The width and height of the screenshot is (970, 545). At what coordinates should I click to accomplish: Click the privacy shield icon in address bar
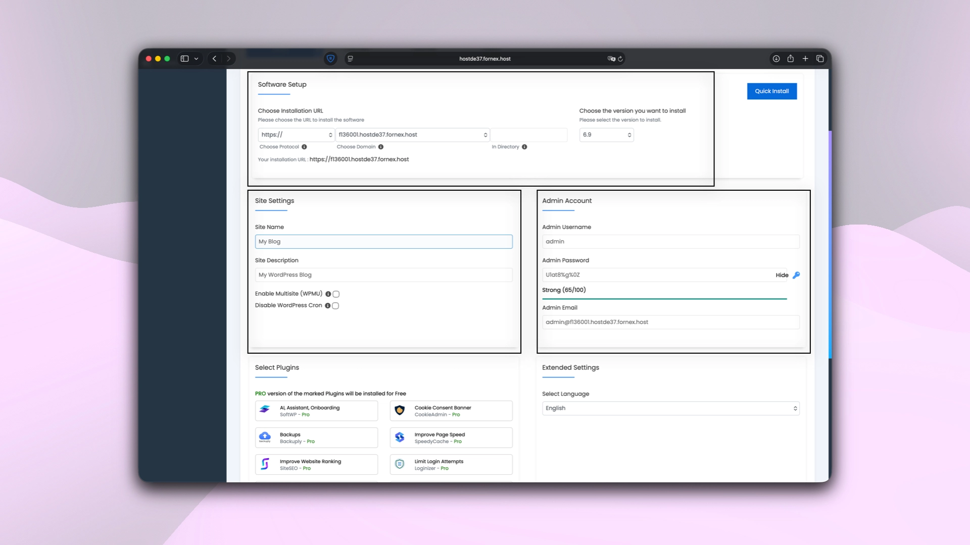330,59
